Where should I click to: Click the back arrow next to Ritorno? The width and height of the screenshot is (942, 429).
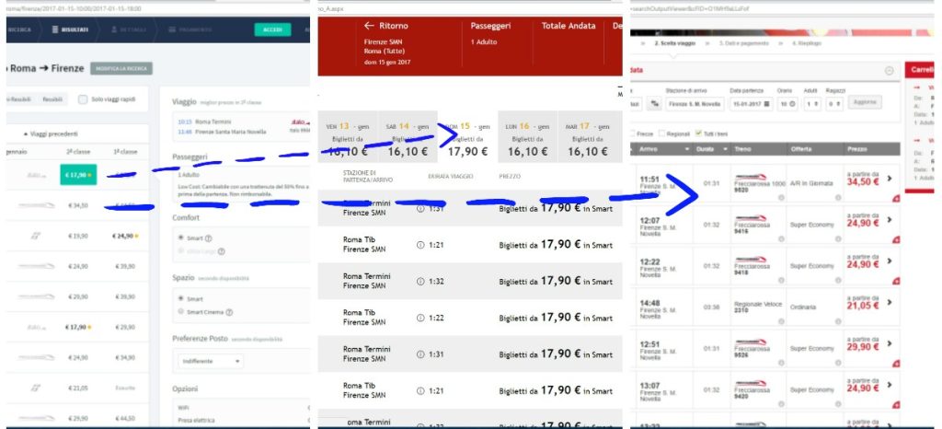pos(370,26)
